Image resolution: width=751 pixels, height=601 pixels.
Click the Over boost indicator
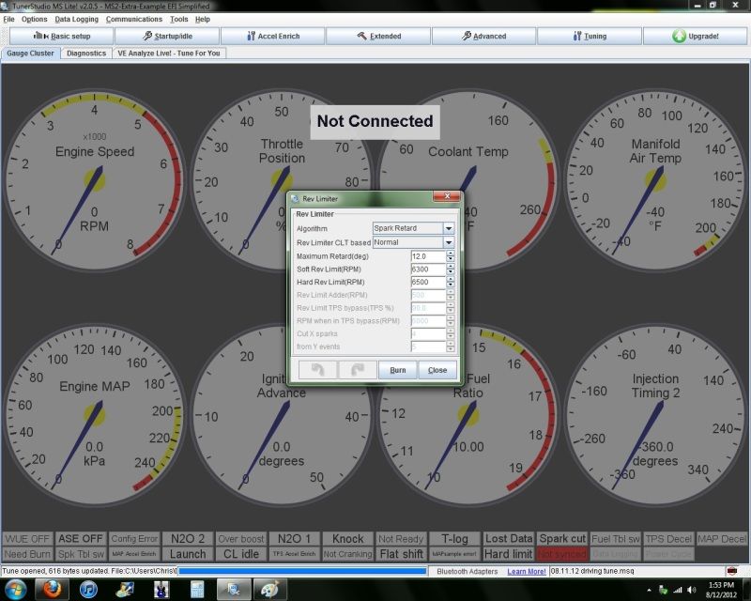(x=241, y=539)
